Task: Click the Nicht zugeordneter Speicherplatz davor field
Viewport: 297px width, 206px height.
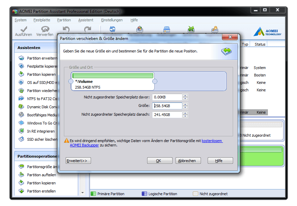Action: pyautogui.click(x=167, y=97)
